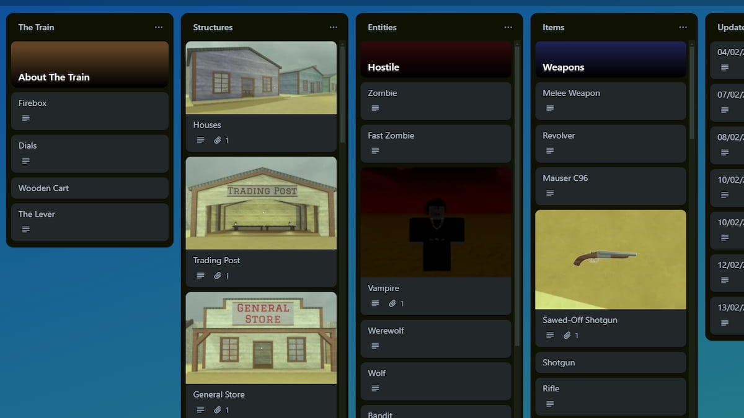
Task: Open the Structures list options menu
Action: click(x=334, y=27)
